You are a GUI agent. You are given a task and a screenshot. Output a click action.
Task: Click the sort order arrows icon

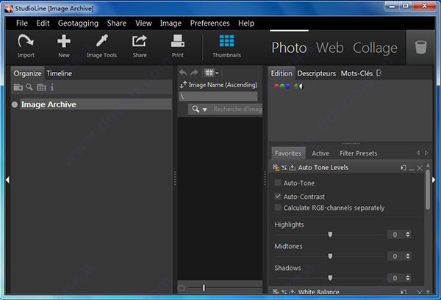[x=183, y=84]
